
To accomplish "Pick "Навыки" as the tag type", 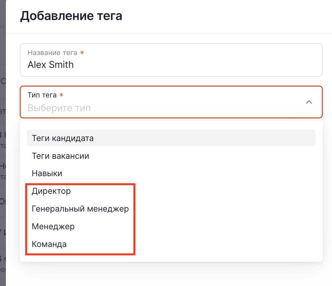I will [x=47, y=173].
